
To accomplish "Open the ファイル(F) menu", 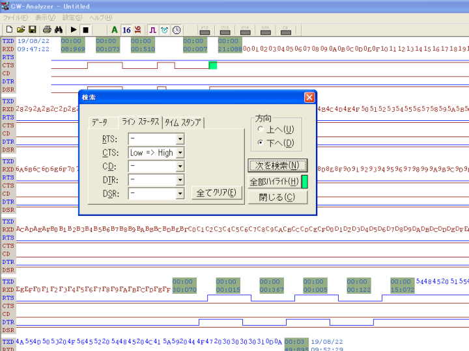I will (x=16, y=18).
